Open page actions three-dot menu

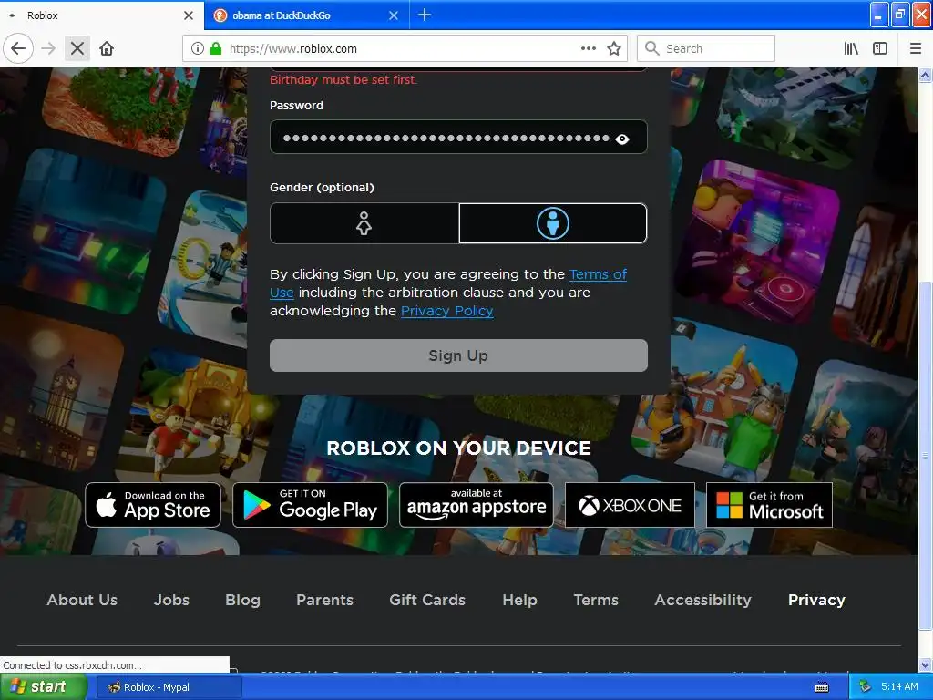point(588,48)
